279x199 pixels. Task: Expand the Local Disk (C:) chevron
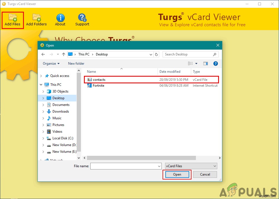click(43, 138)
